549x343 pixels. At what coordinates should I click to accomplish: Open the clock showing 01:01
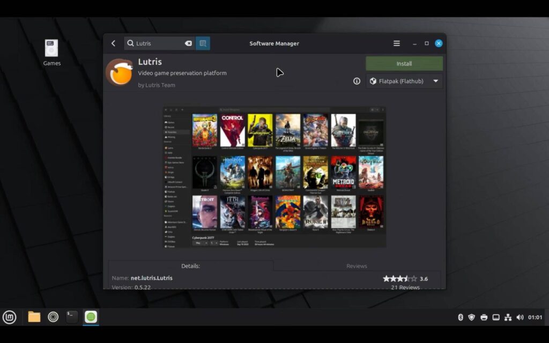click(535, 317)
